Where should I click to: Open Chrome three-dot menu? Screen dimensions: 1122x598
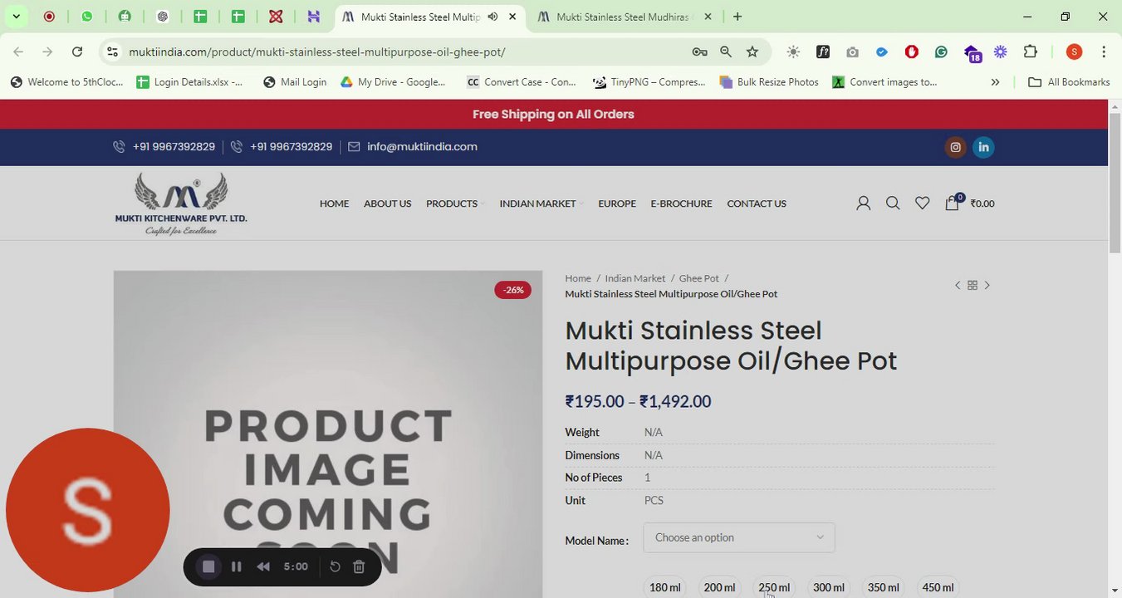click(1104, 51)
